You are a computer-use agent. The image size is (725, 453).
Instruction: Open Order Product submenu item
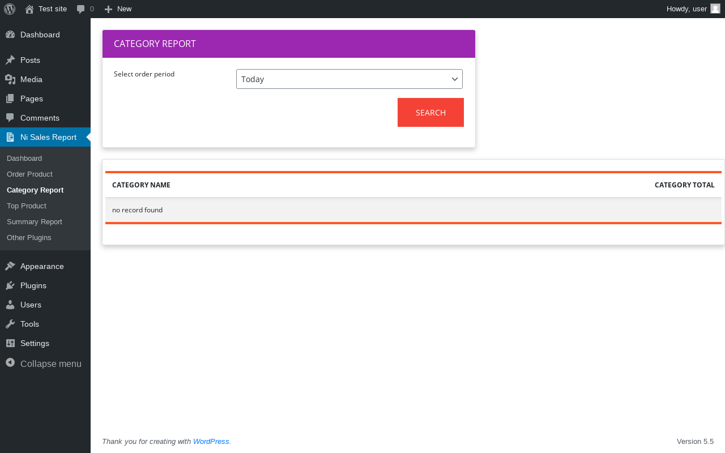click(x=29, y=174)
